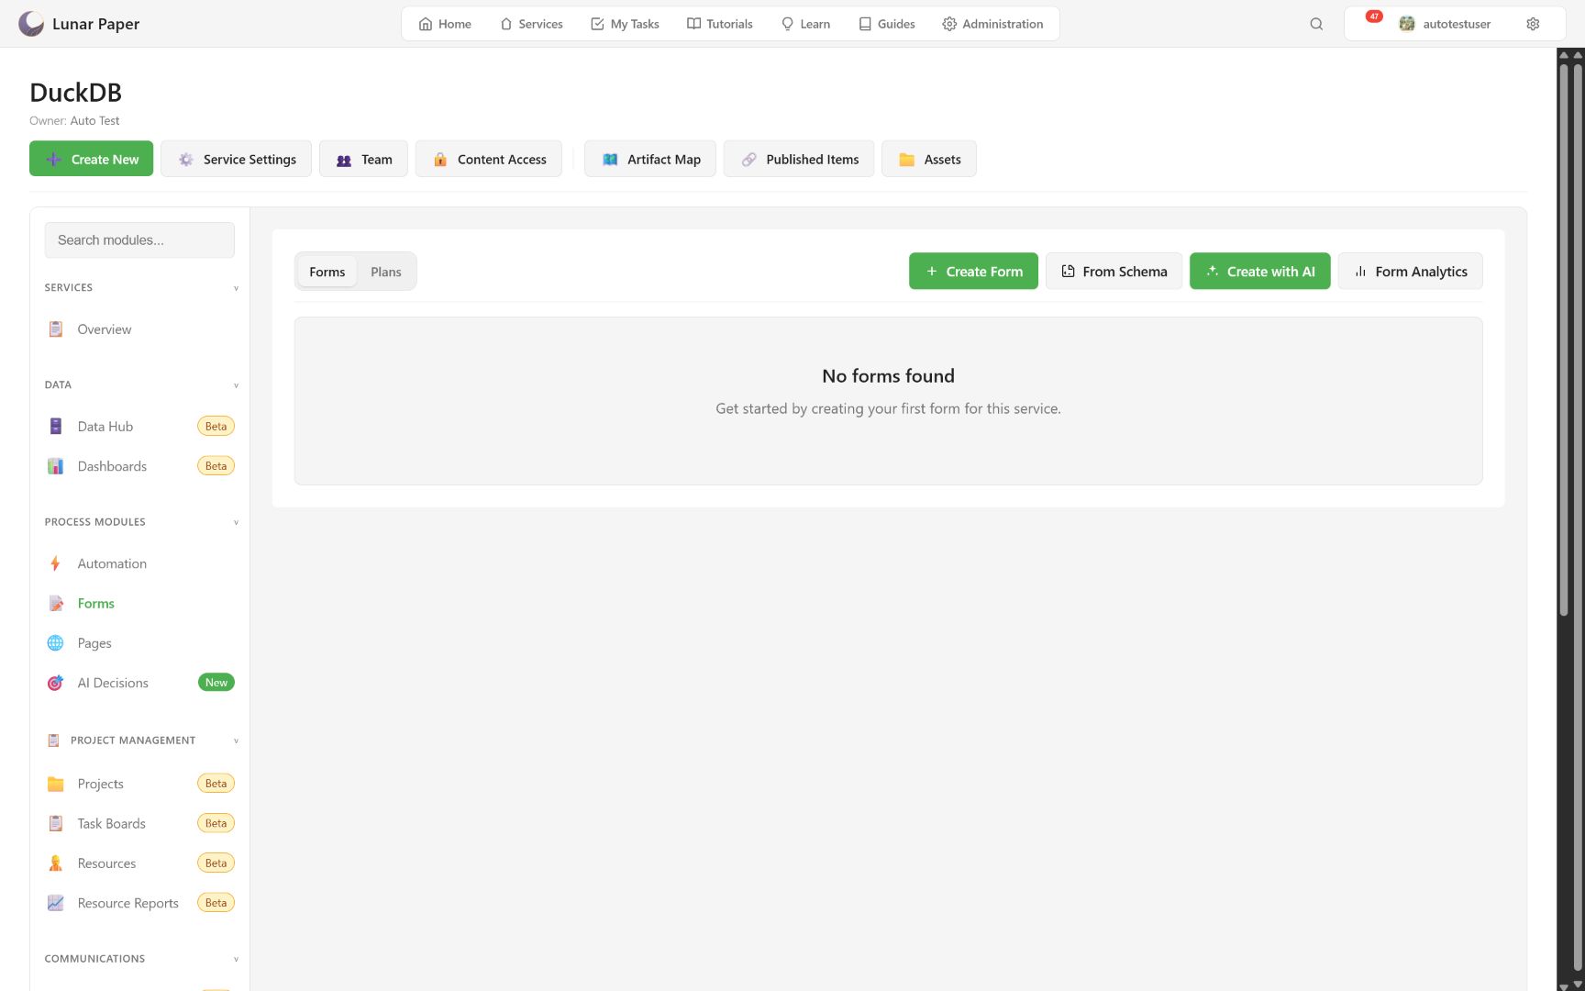Click the autotestuser avatar icon

[x=1407, y=24]
